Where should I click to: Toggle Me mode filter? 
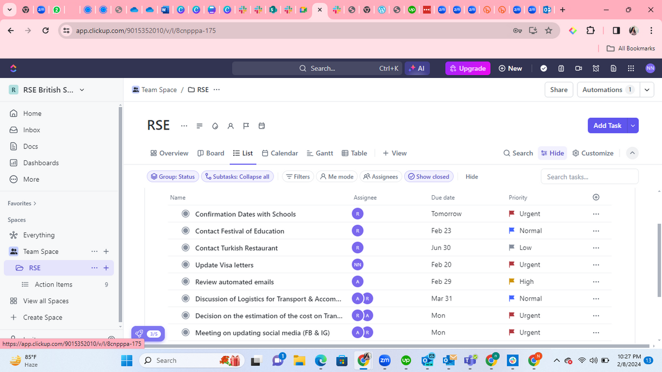pyautogui.click(x=336, y=176)
